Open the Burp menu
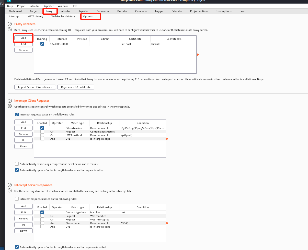The width and height of the screenshot is (308, 250). (x=10, y=6)
